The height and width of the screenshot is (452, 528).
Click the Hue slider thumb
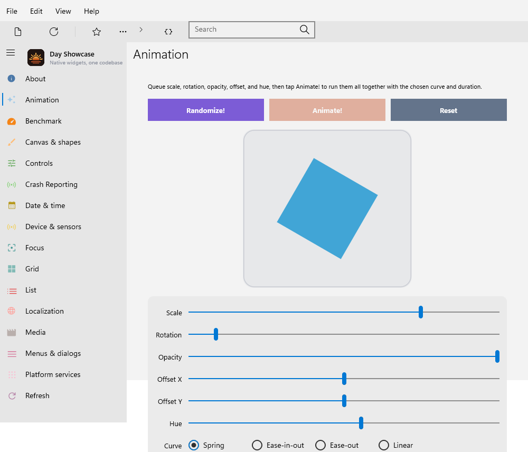[x=361, y=423]
